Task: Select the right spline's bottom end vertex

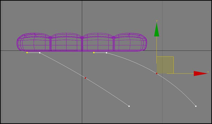Action: [196, 106]
